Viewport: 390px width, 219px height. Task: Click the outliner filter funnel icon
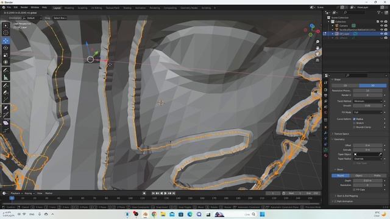pos(379,12)
